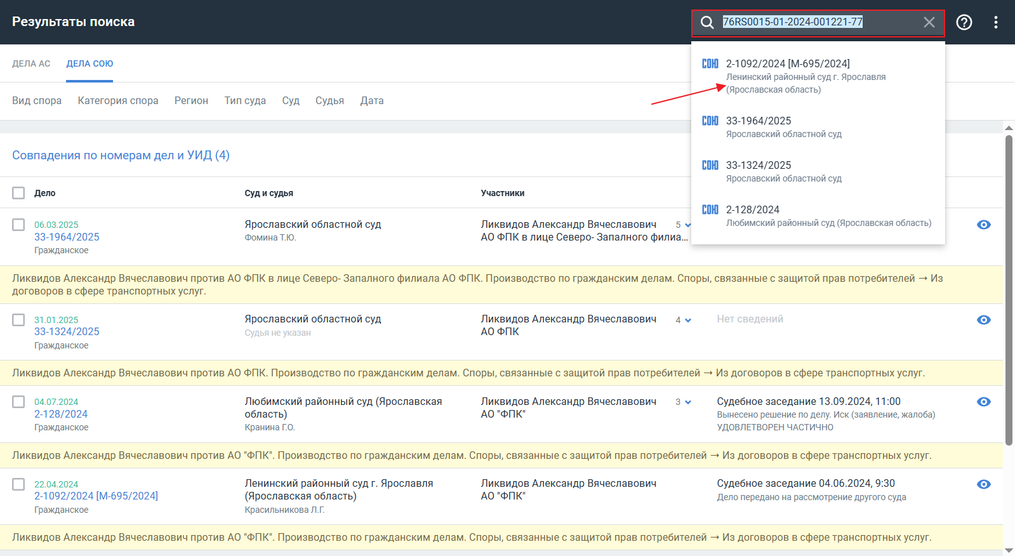Click the magnifier search icon
This screenshot has width=1015, height=556.
(707, 23)
